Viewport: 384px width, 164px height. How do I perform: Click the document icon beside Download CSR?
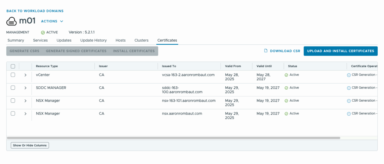tap(266, 51)
